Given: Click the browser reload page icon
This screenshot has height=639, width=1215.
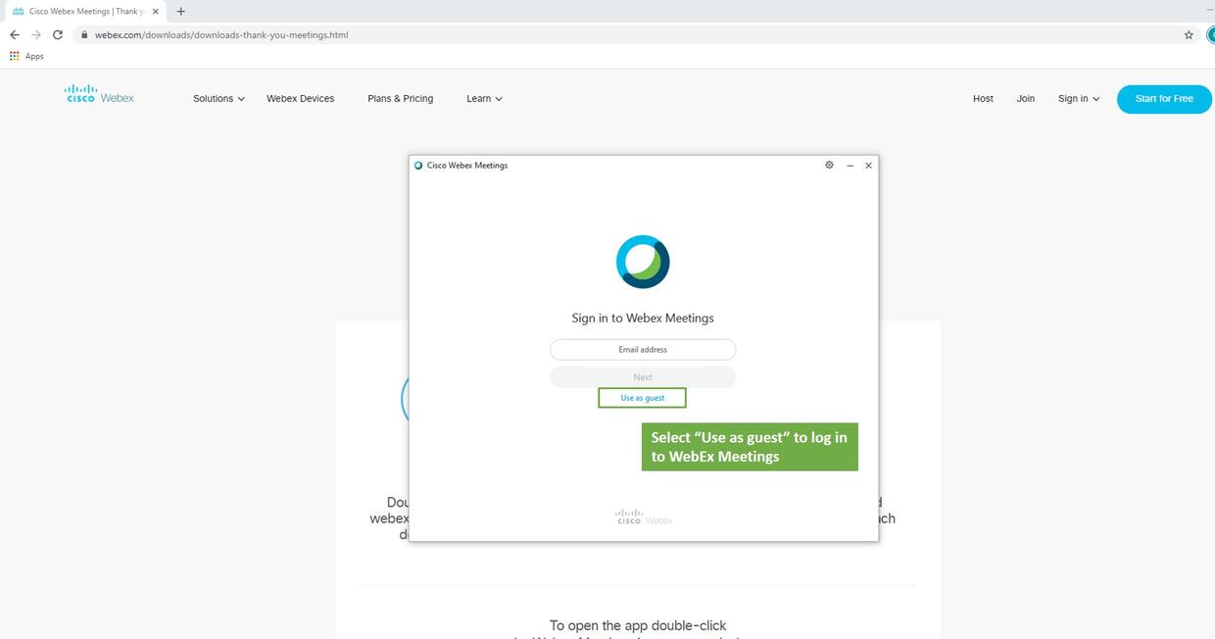Looking at the screenshot, I should [58, 34].
